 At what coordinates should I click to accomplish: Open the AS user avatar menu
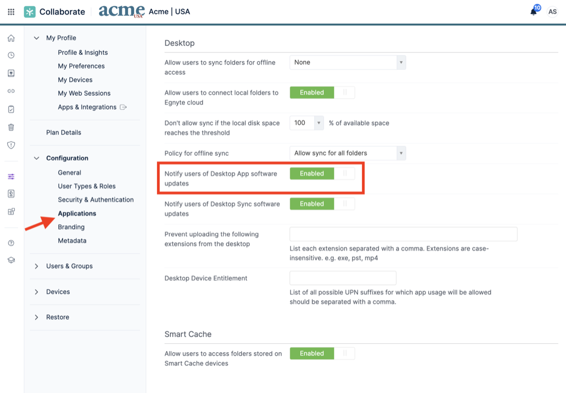click(552, 12)
